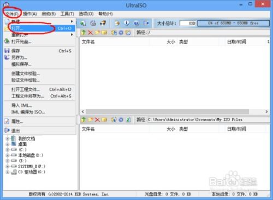Expand the 本地磁盘 (D:) tree node
273x200 pixels.
click(7, 155)
